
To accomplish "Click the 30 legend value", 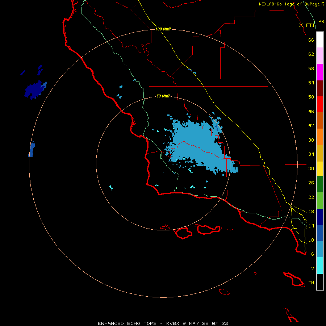I will coord(311,168).
